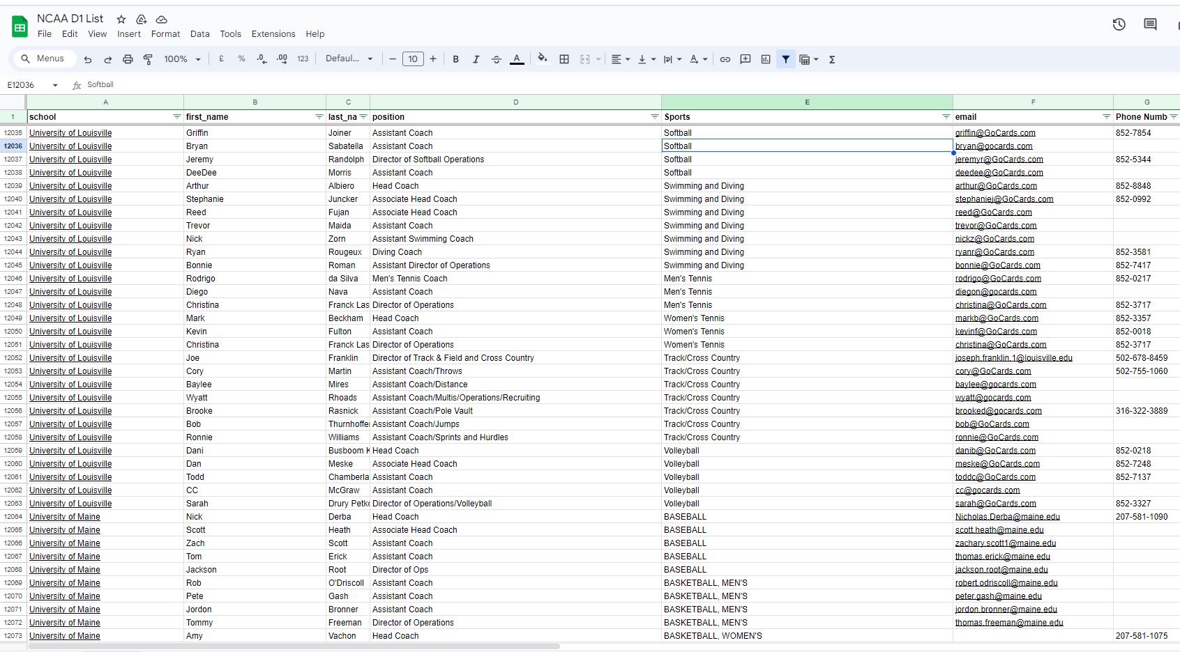The image size is (1180, 652).
Task: Open the text color picker
Action: (517, 59)
